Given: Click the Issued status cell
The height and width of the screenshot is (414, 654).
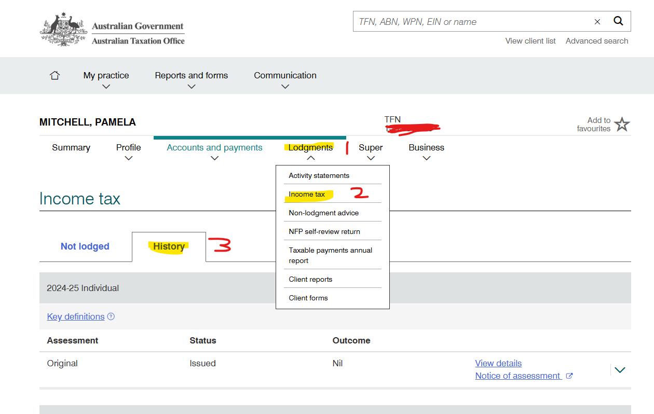Looking at the screenshot, I should [202, 363].
